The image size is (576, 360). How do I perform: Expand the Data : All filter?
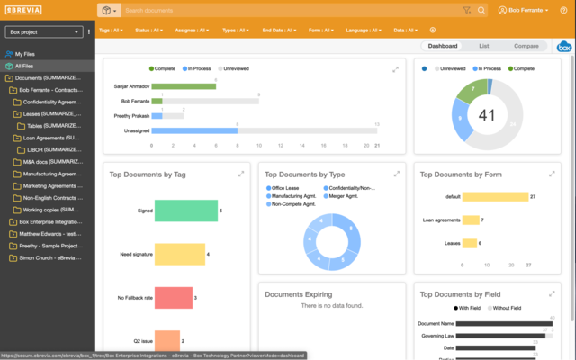pyautogui.click(x=406, y=30)
